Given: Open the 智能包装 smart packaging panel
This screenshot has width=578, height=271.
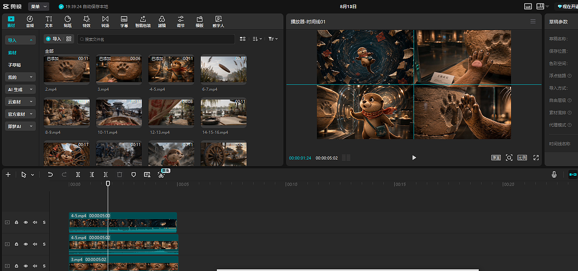Looking at the screenshot, I should [x=143, y=22].
